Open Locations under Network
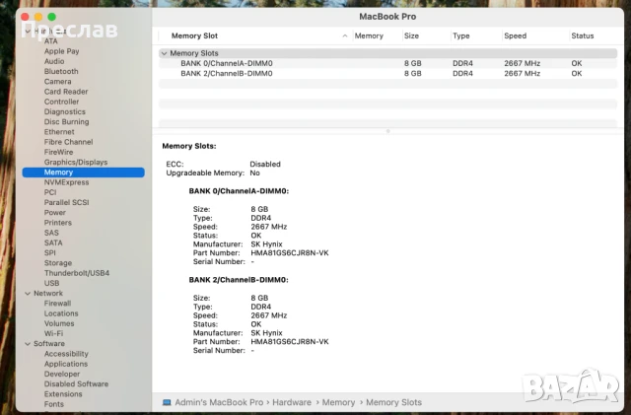 tap(61, 313)
